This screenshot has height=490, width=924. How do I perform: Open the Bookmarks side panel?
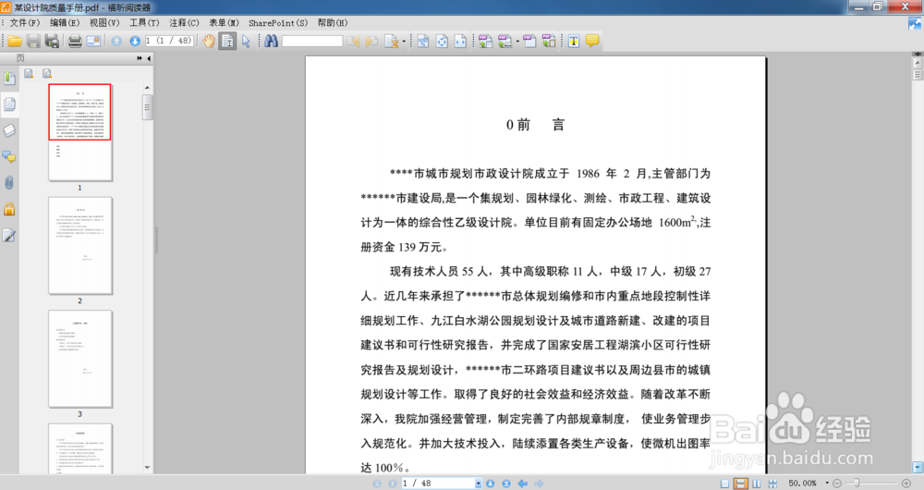pos(9,78)
